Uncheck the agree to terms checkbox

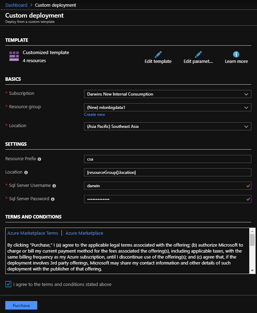click(x=8, y=284)
